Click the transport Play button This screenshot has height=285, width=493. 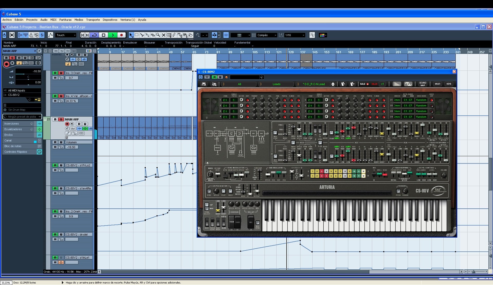pyautogui.click(x=113, y=35)
